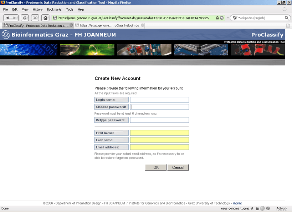The image size is (292, 212).
Task: Follow the Imprint link in footer
Action: (x=237, y=203)
